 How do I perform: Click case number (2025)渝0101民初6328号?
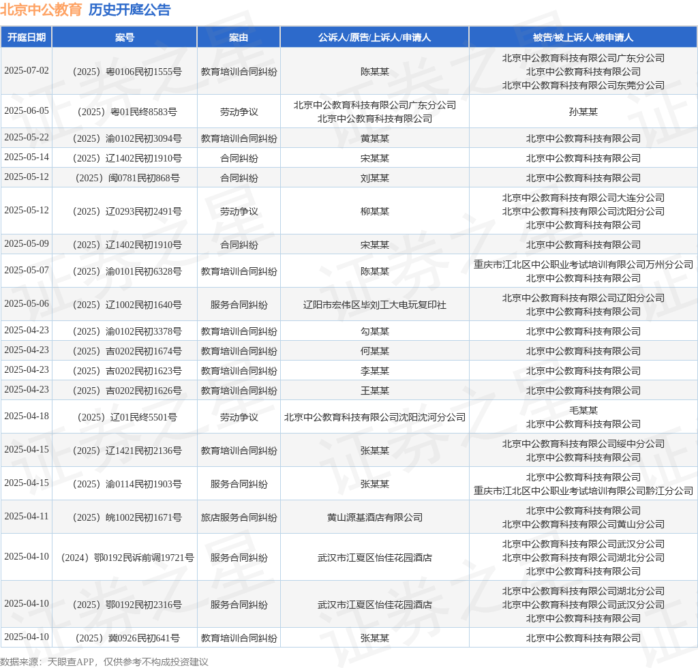click(x=127, y=271)
